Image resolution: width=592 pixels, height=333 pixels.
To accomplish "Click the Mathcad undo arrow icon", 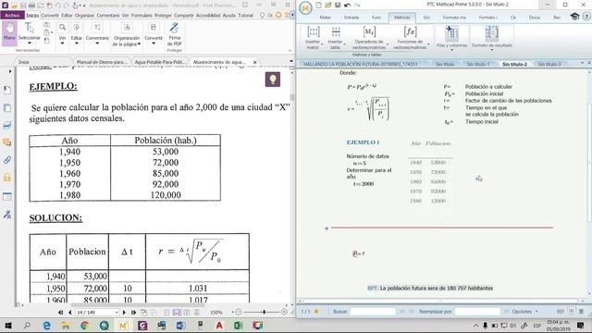I will point(348,5).
